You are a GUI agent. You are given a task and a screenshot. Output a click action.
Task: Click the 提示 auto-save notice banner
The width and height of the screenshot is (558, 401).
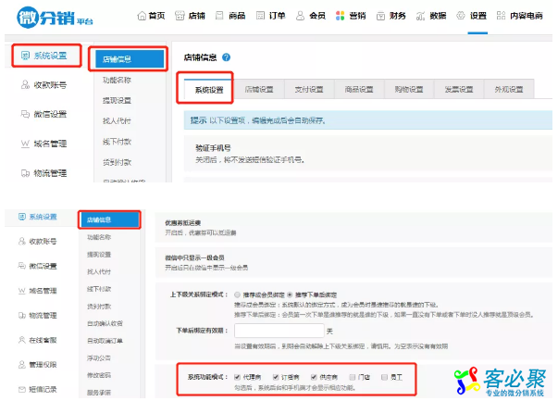[368, 120]
